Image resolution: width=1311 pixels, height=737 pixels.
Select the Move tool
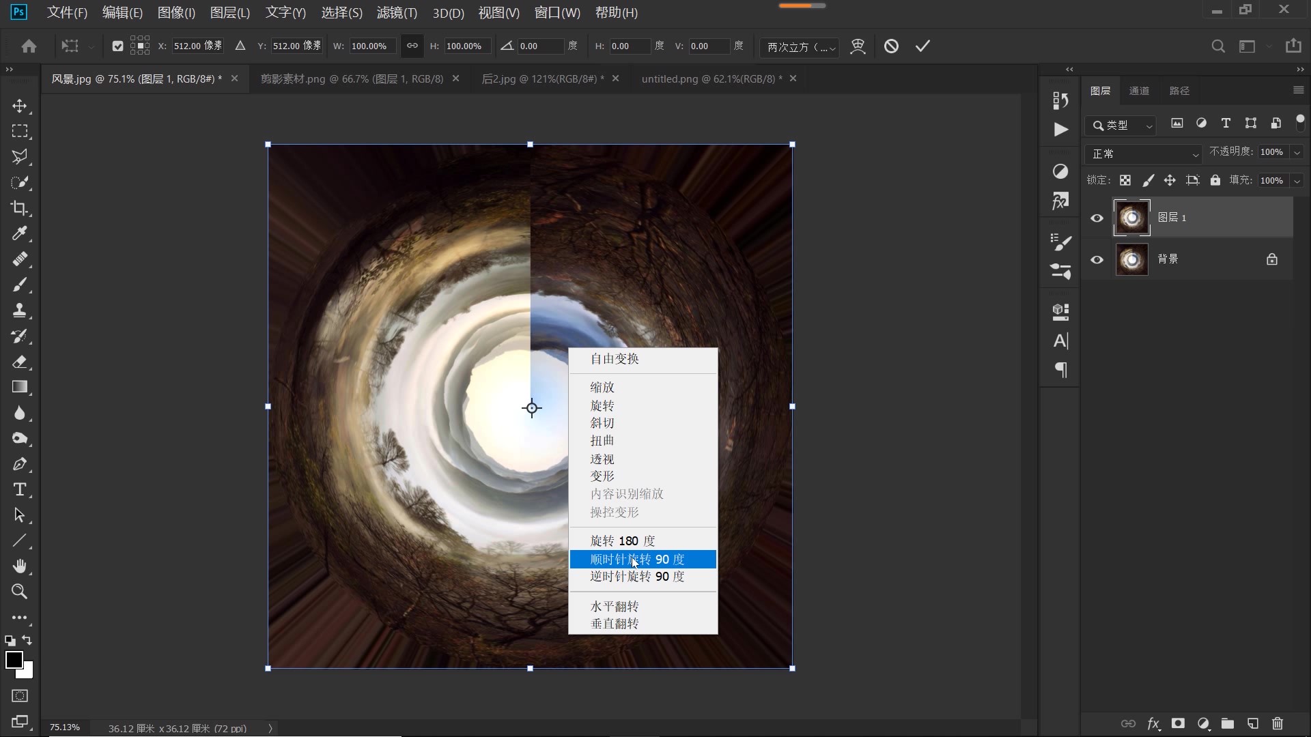pos(20,106)
